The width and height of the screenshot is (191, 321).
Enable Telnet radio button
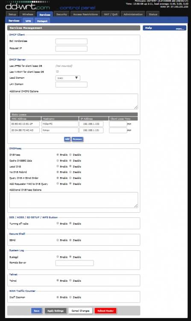(58, 280)
